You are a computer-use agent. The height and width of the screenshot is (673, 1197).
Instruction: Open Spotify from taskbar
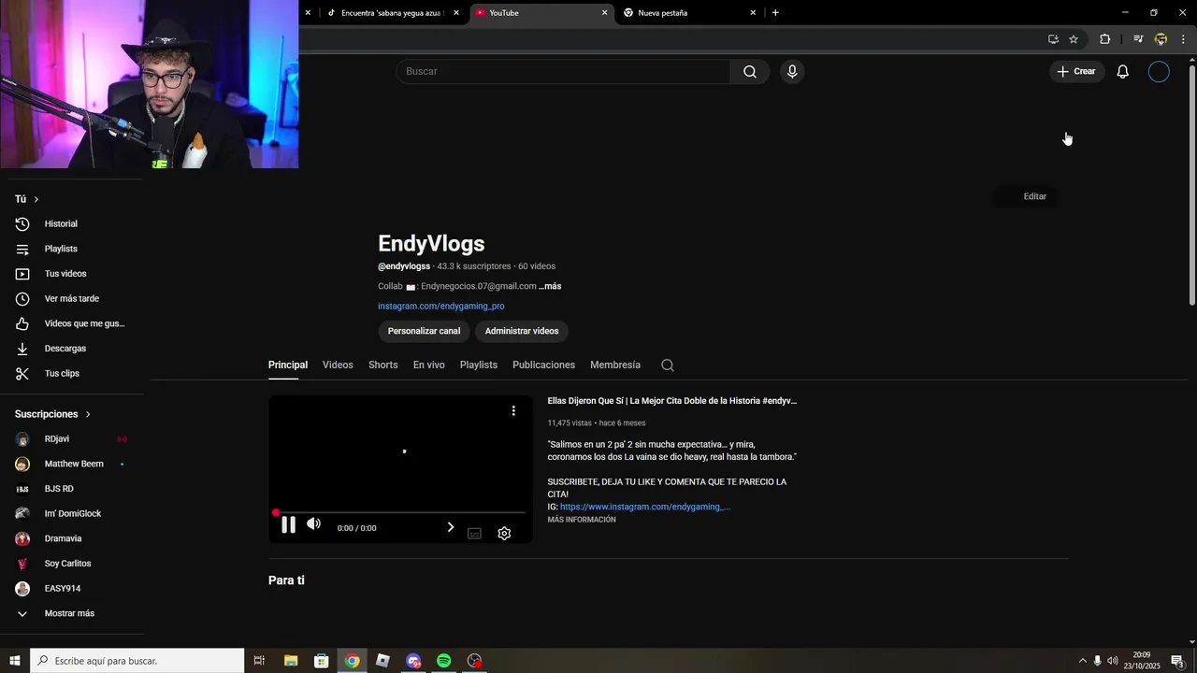[x=444, y=661]
